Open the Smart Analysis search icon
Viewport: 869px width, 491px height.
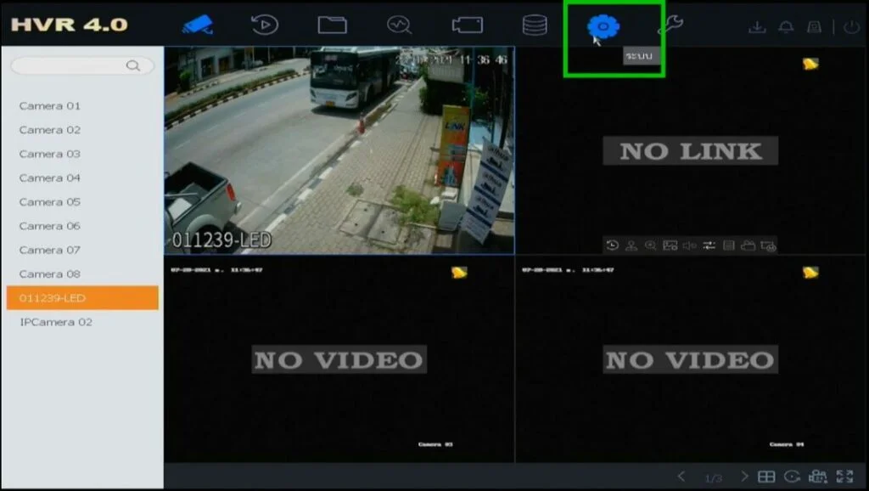coord(399,25)
